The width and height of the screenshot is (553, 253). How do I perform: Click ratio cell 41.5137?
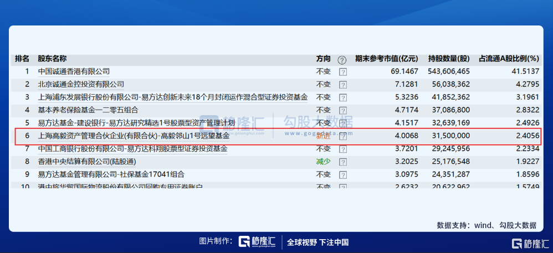pos(525,71)
